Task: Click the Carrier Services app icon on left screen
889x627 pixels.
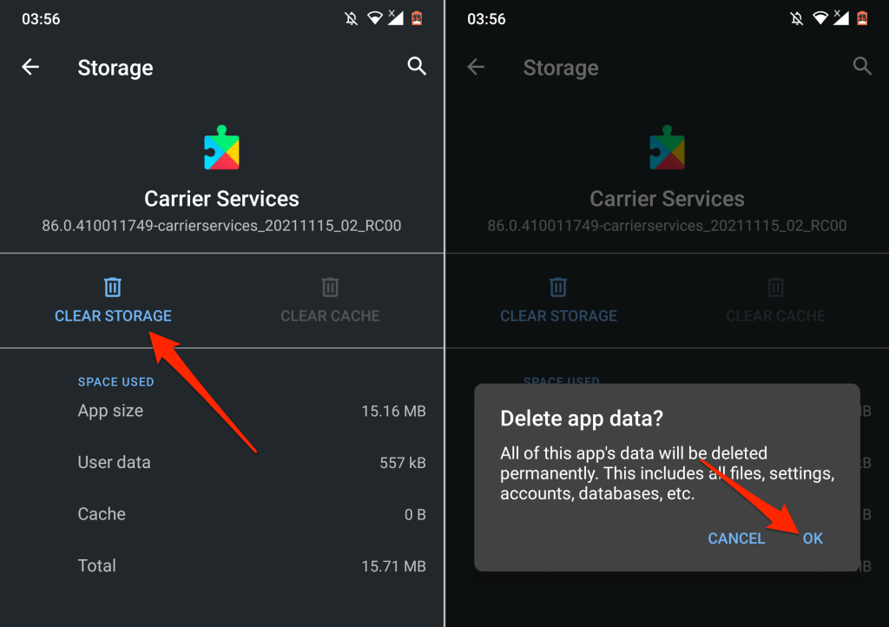Action: [221, 148]
